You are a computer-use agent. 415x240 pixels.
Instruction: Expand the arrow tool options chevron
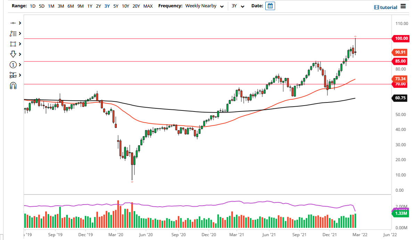click(19, 54)
